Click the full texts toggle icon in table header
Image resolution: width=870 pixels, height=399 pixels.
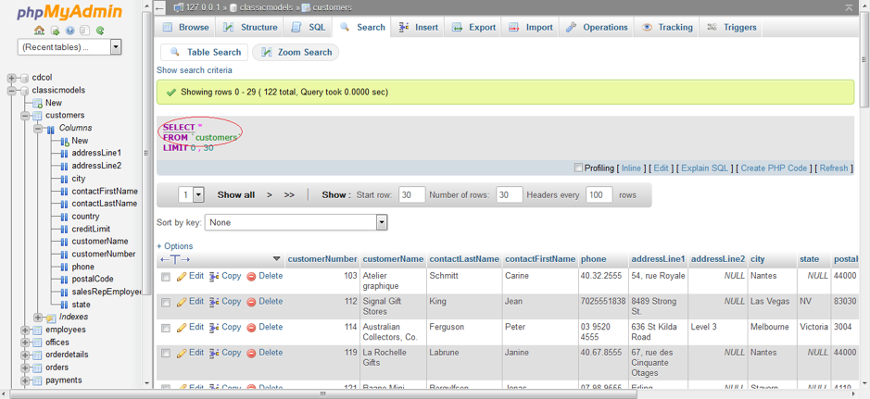(174, 259)
